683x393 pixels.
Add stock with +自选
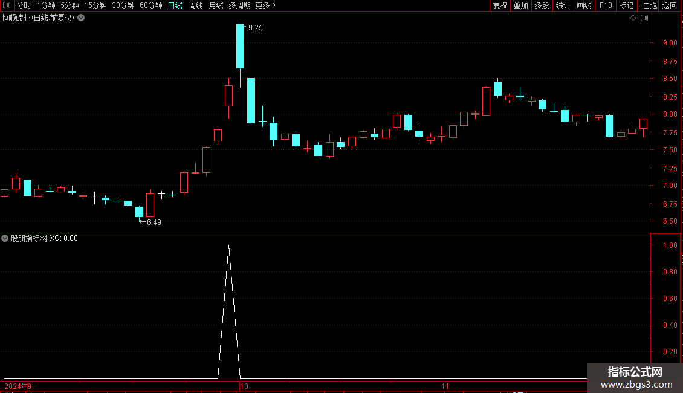648,5
